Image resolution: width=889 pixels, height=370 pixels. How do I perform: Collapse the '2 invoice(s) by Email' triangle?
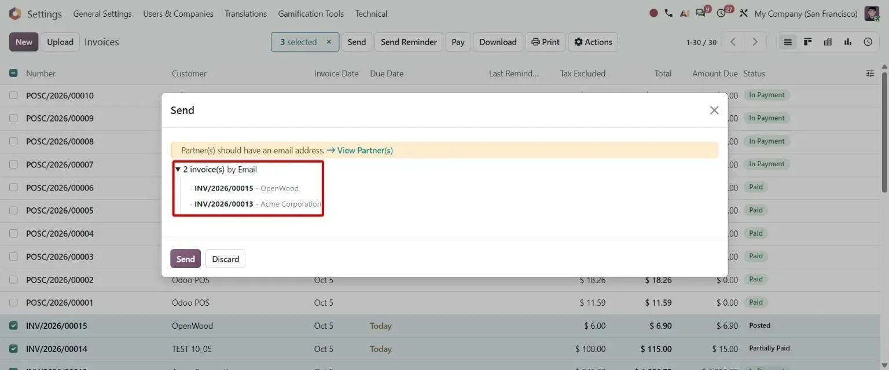[x=178, y=170]
